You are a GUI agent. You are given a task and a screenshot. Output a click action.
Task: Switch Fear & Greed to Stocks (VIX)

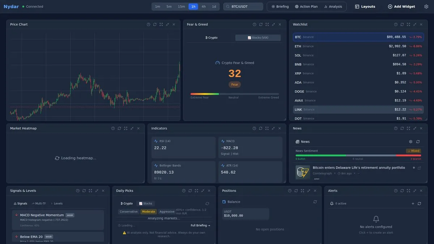point(258,38)
